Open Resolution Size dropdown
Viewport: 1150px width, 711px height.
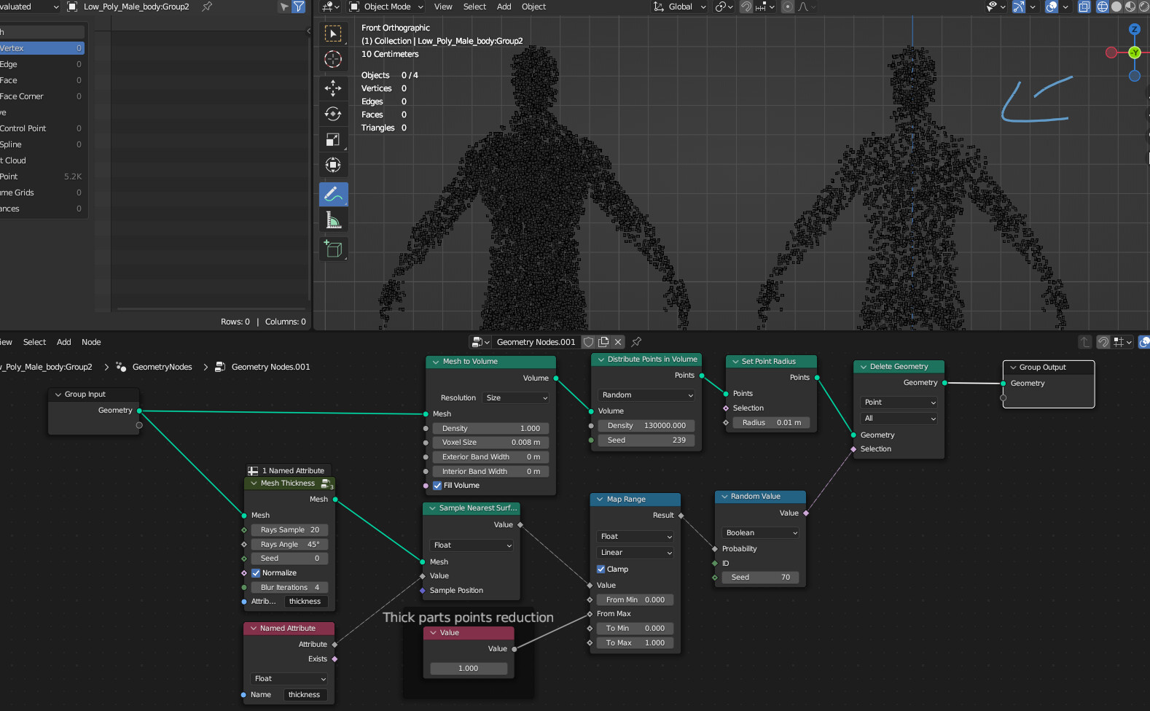pyautogui.click(x=517, y=398)
